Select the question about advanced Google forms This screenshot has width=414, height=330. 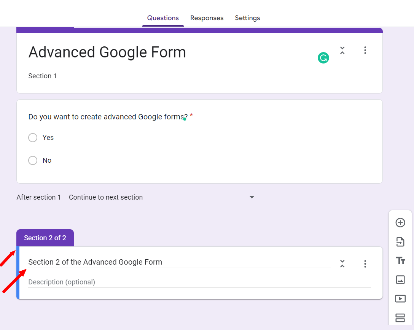point(108,117)
